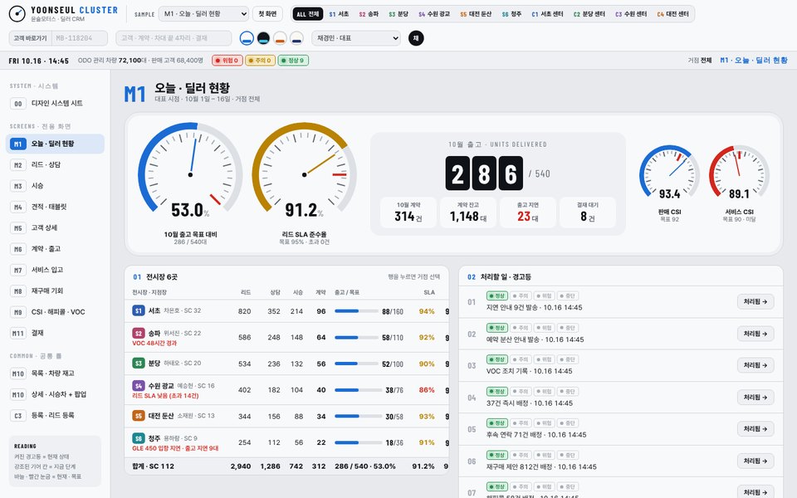Switch to the C4 대전 센터 tab

[x=673, y=14]
